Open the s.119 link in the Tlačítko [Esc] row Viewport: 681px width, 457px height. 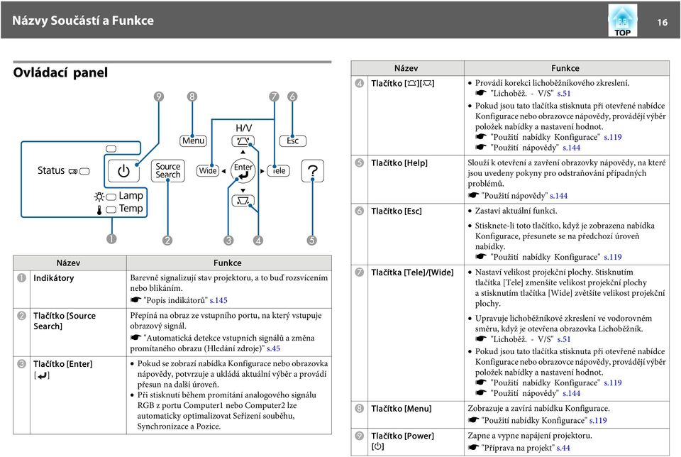click(x=613, y=257)
